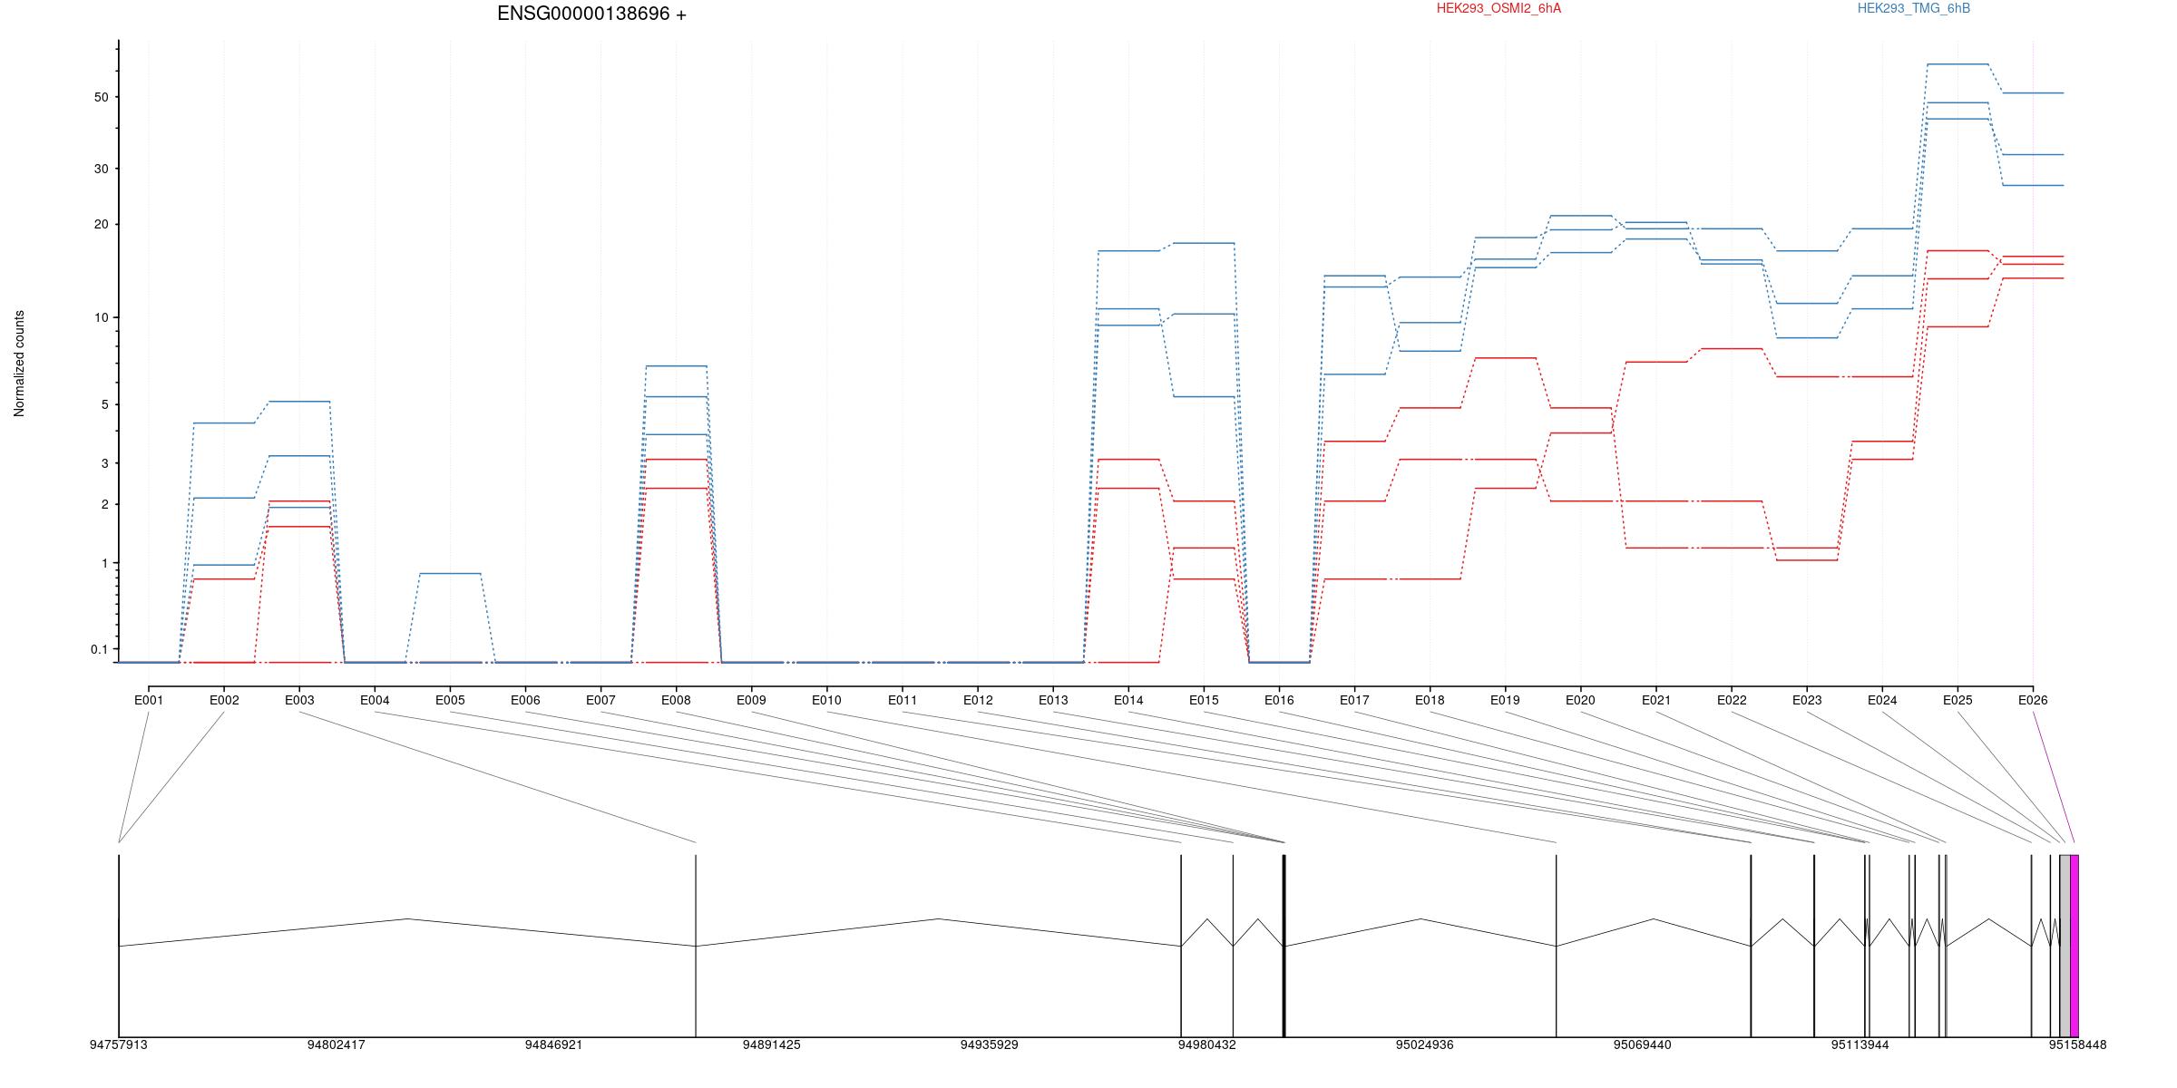Click y-axis tick value 1
The image size is (2177, 1088).
point(104,563)
